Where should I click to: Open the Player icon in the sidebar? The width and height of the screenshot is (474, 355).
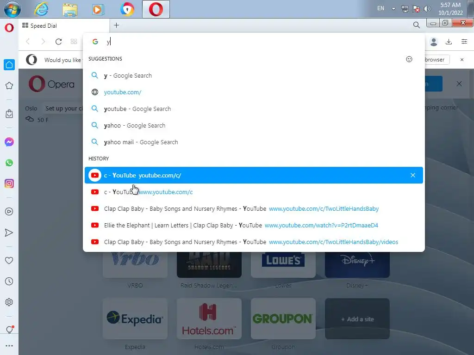(x=9, y=212)
